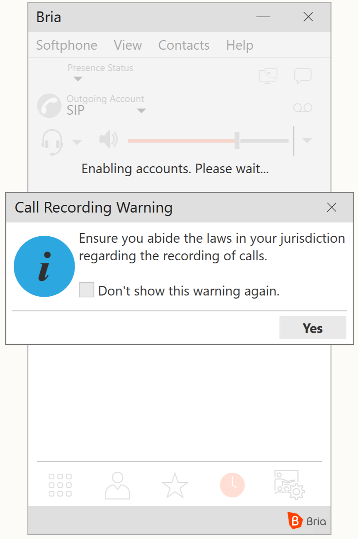Open the headset device dropdown arrow
The image size is (358, 539).
77,142
